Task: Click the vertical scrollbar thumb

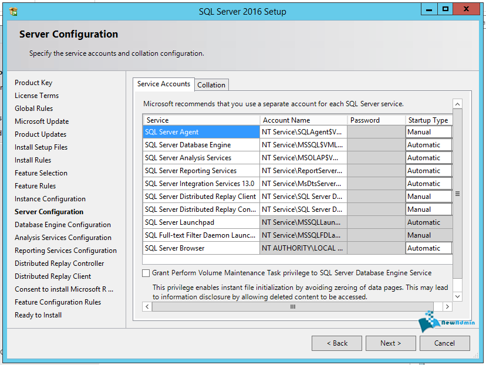Action: [457, 194]
